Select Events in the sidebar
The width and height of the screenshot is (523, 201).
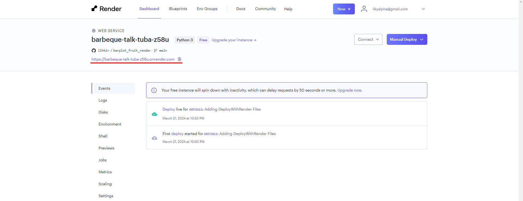click(x=114, y=88)
